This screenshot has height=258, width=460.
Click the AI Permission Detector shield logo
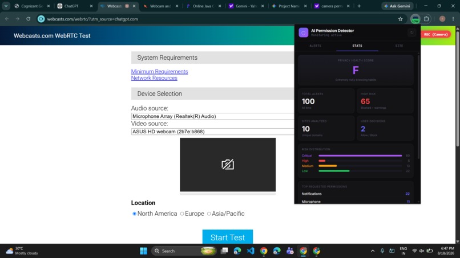tap(304, 32)
